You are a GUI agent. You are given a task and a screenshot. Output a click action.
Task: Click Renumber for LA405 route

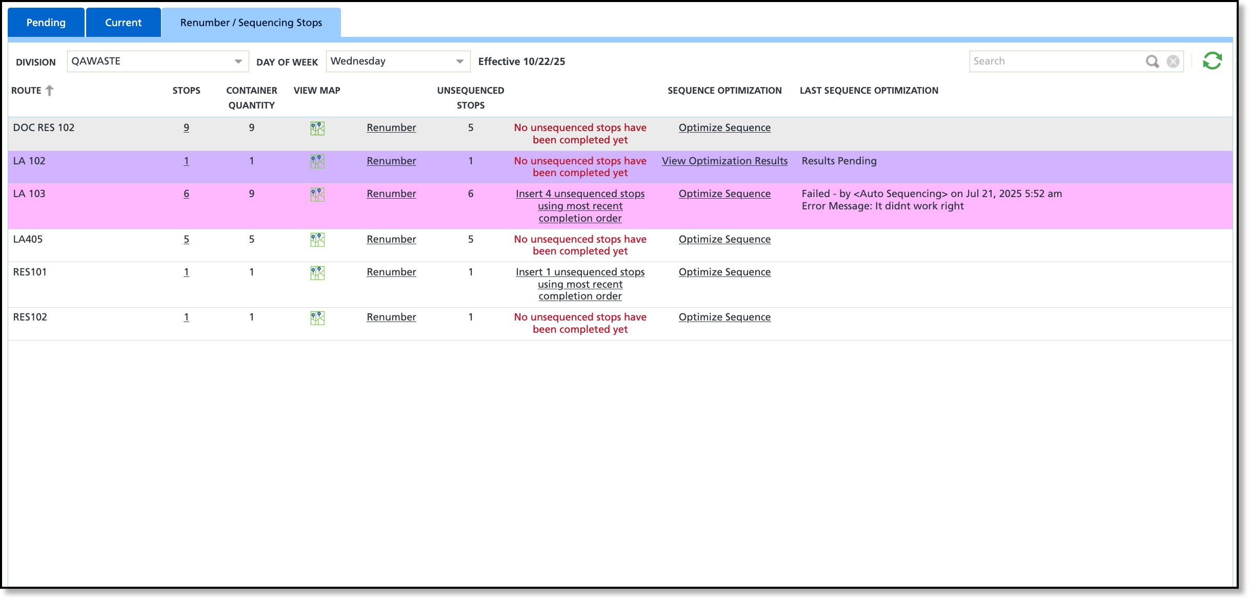coord(391,239)
